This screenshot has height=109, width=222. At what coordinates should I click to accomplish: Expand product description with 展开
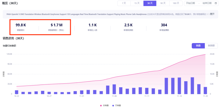pyautogui.click(x=212, y=14)
